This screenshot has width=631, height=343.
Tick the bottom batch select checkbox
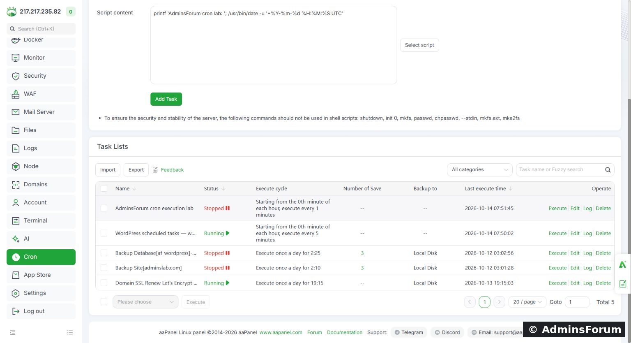[x=104, y=302]
